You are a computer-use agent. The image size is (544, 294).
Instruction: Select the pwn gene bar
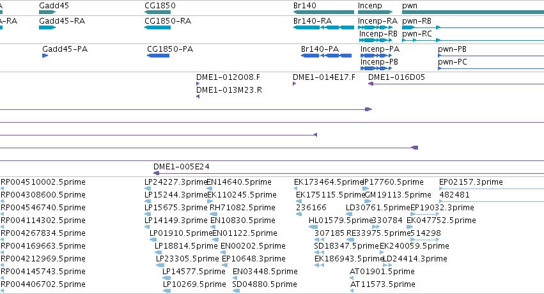pyautogui.click(x=473, y=12)
